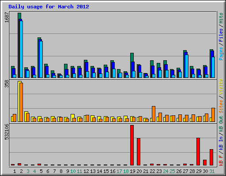Screen dimensions: 226x176
Task: Click the 532106 axis value label
Action: pyautogui.click(x=7, y=132)
